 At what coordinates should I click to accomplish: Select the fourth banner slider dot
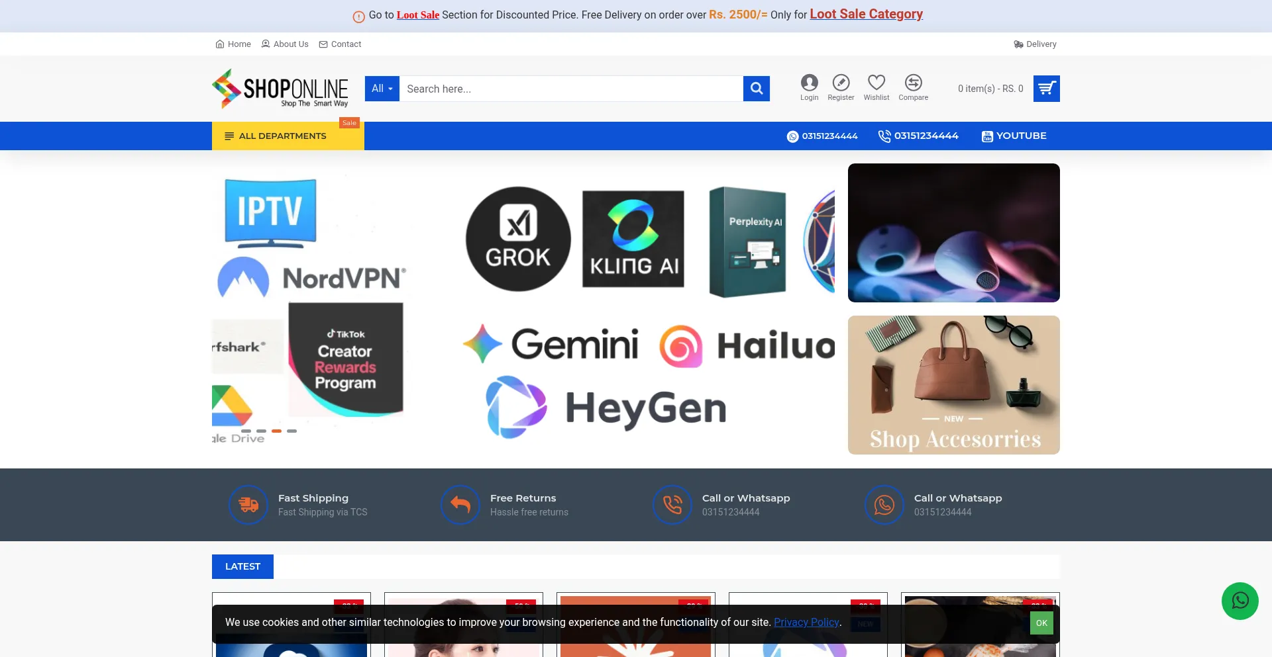coord(291,431)
